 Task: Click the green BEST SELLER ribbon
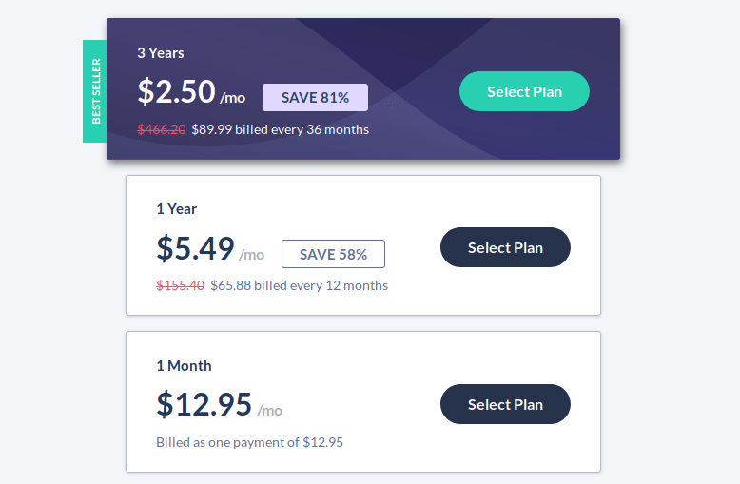(95, 91)
